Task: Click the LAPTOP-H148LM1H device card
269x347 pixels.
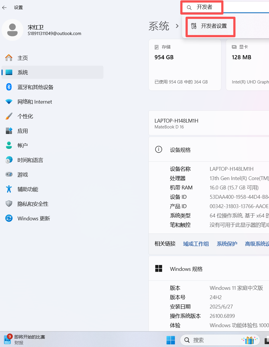Action: coord(209,123)
